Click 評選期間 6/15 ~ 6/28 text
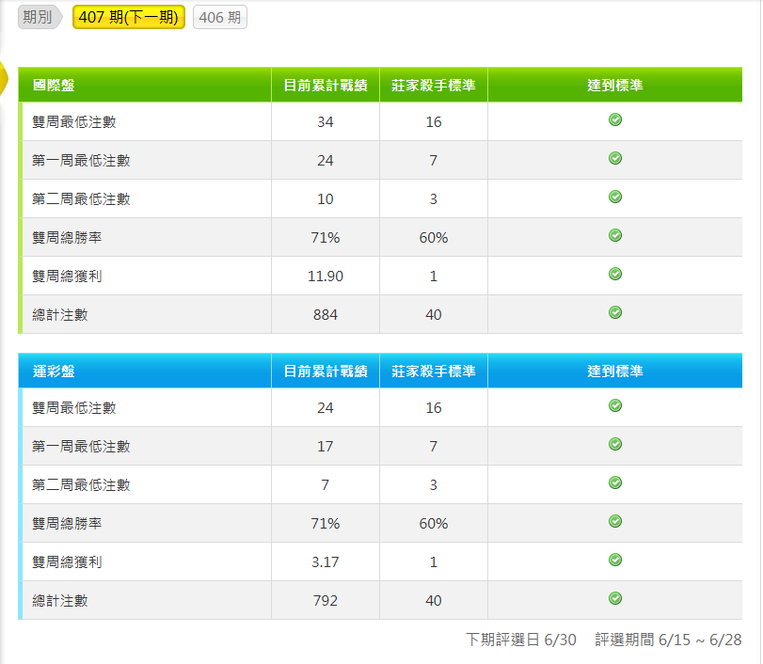This screenshot has width=763, height=664. (x=668, y=640)
